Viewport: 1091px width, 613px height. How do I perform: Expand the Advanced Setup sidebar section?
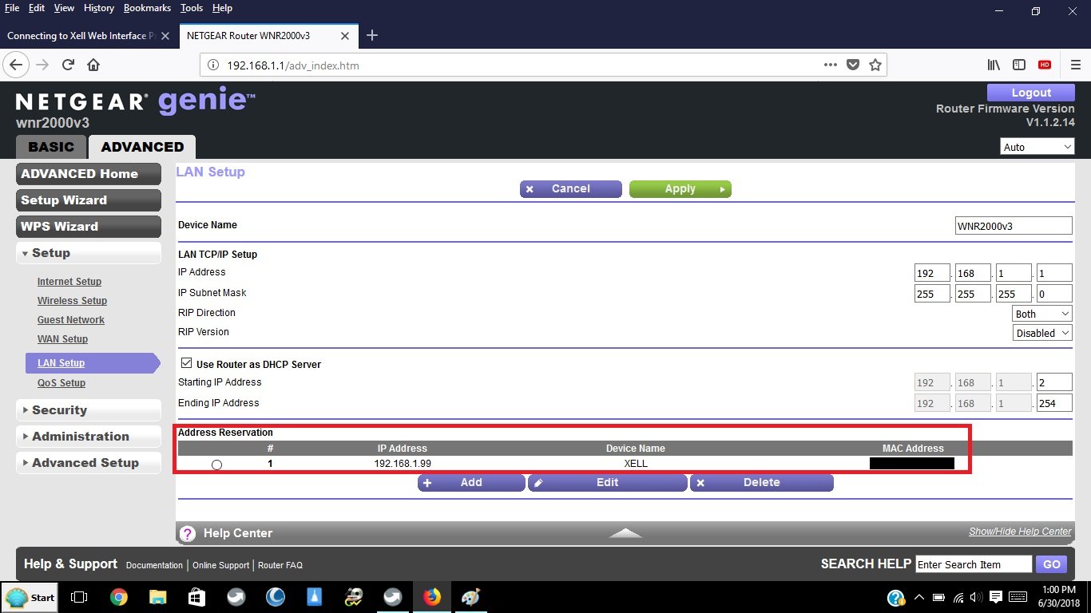(89, 463)
